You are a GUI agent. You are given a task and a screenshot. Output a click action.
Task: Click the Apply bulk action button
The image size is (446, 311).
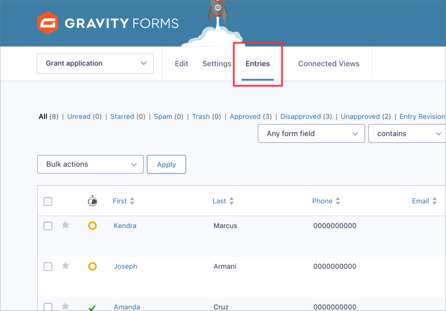[x=166, y=164]
